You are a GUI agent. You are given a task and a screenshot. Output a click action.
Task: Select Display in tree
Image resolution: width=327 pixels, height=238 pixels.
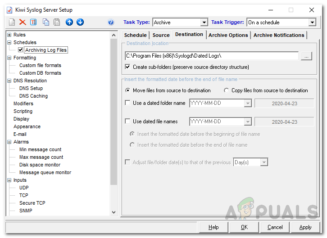coord(21,119)
